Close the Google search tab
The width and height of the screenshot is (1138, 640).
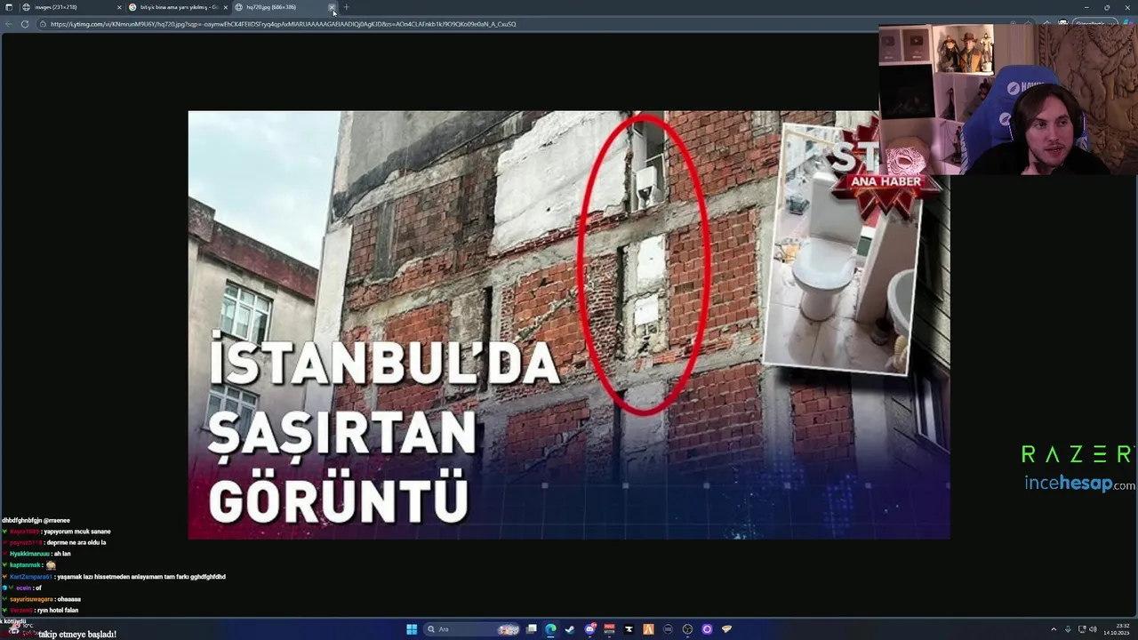(226, 7)
